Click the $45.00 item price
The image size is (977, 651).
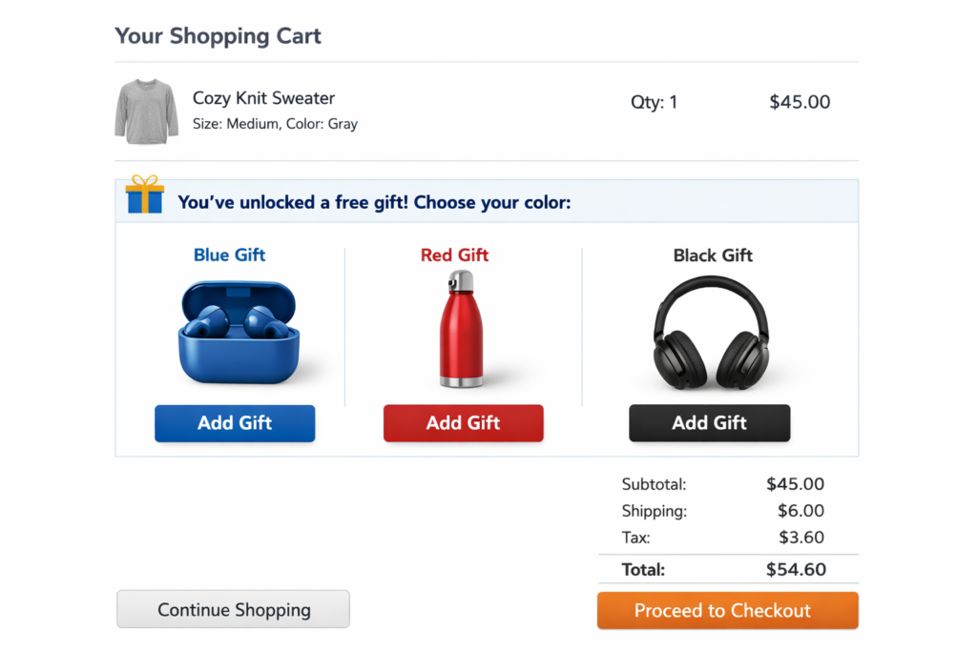[x=800, y=102]
